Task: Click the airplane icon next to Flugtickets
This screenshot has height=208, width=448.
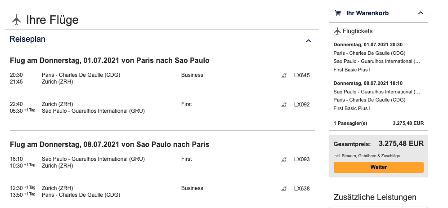Action: coord(337,31)
